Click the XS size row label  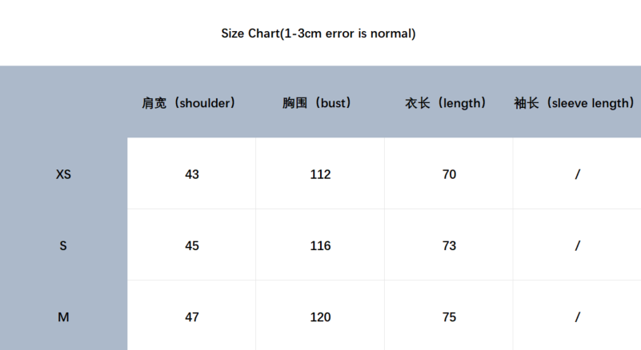(x=63, y=174)
